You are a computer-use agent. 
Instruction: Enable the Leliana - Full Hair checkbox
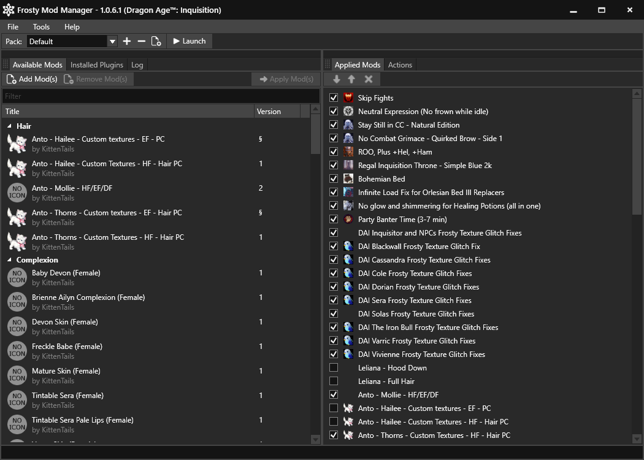(334, 381)
